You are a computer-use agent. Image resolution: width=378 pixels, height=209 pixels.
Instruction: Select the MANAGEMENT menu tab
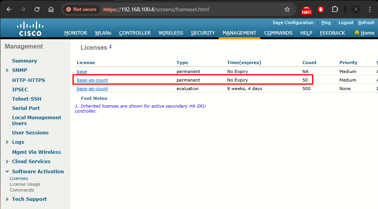pyautogui.click(x=239, y=33)
